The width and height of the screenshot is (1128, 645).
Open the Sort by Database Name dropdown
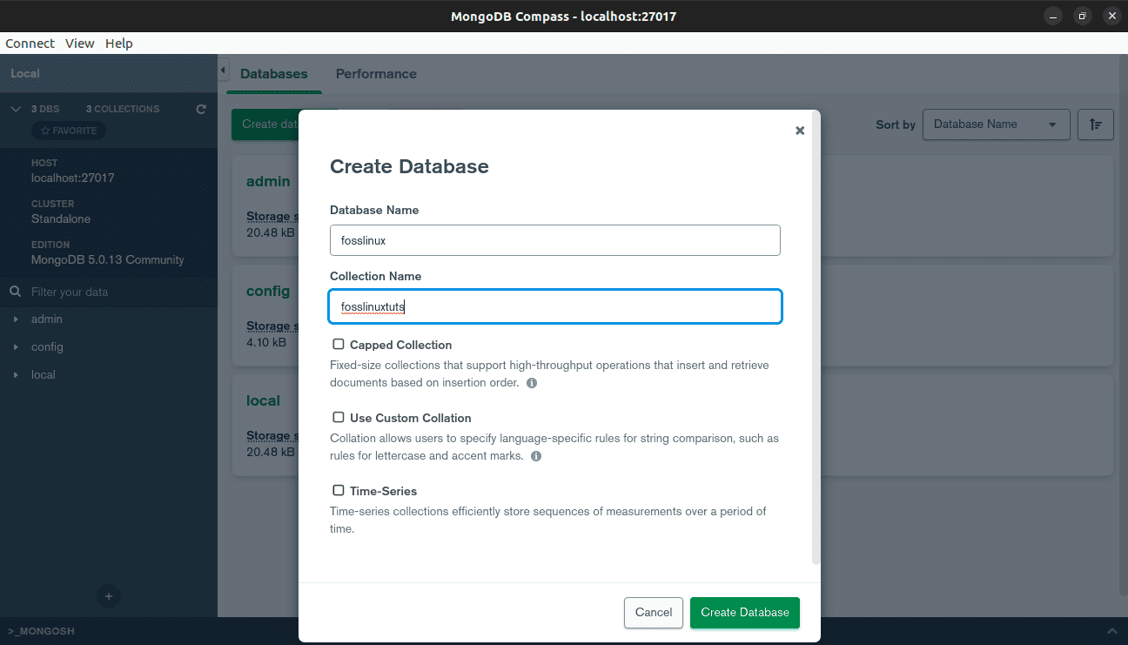coord(996,124)
